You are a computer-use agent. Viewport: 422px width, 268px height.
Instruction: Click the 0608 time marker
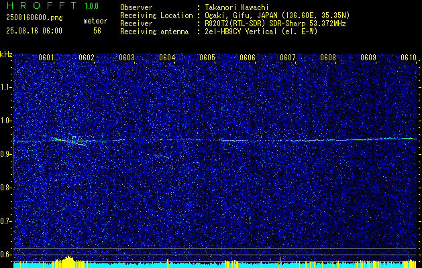click(328, 58)
